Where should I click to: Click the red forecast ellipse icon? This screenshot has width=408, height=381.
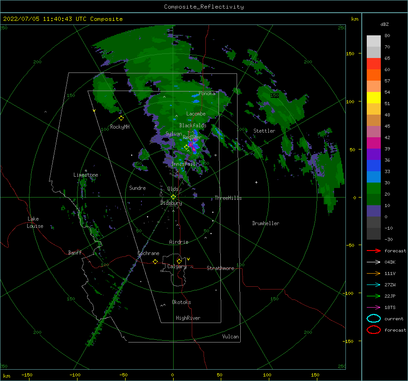(x=374, y=330)
